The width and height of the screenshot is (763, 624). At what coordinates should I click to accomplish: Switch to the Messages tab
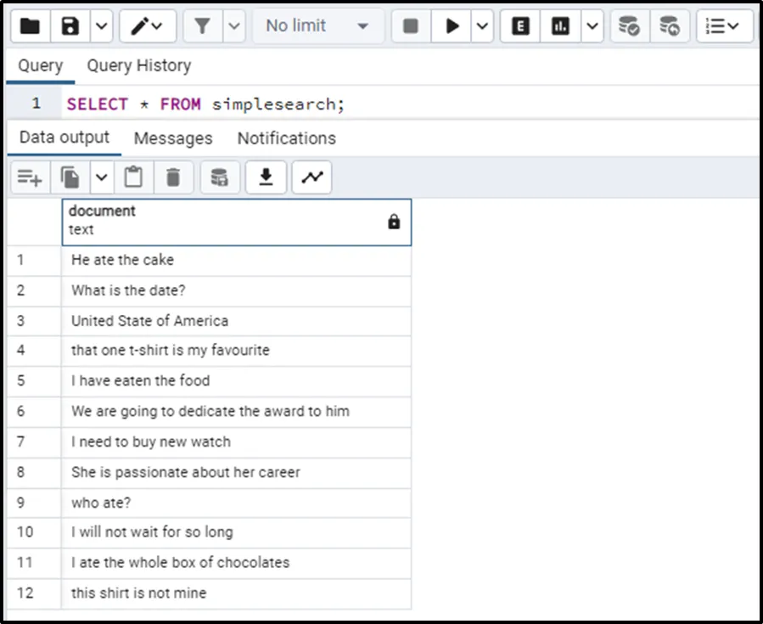click(x=173, y=138)
